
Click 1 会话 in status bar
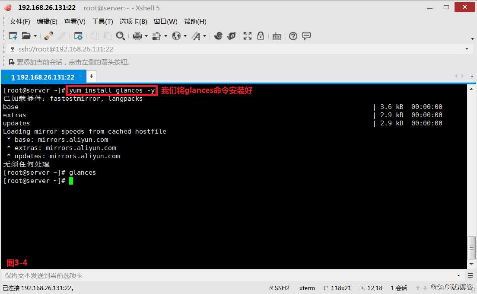pyautogui.click(x=399, y=288)
